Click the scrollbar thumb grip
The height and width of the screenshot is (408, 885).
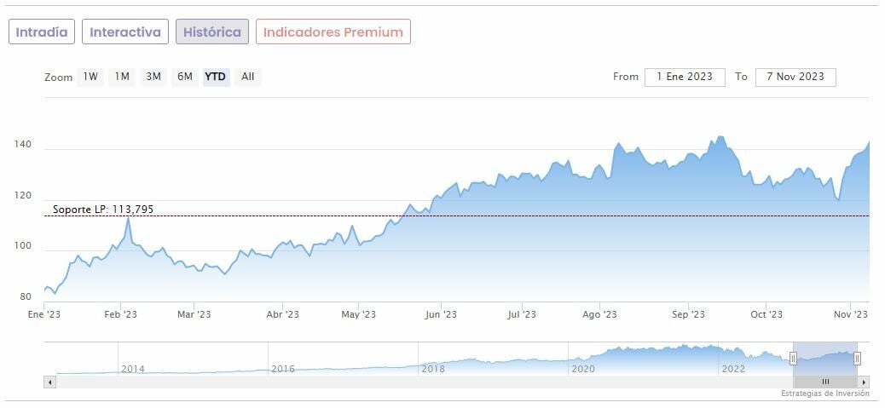coord(824,382)
